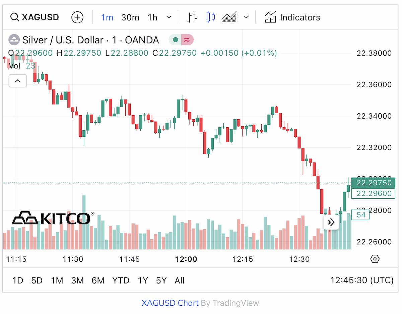402x314 pixels.
Task: Switch to the 30m interval
Action: pos(130,17)
